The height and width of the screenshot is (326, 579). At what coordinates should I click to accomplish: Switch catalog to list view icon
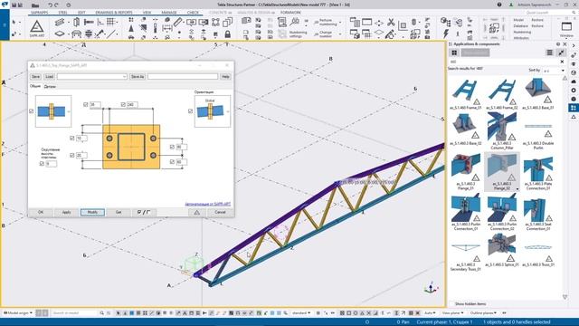(549, 53)
